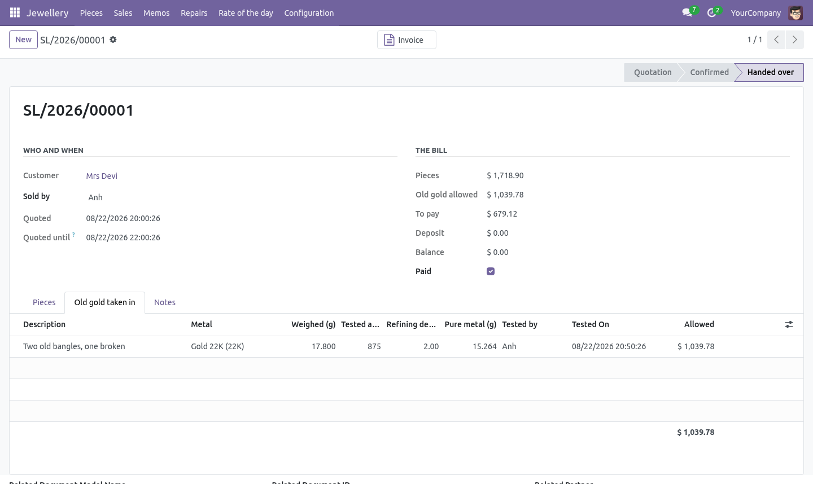Open the Two old bangles, one broken row
This screenshot has height=484, width=813.
(x=406, y=346)
